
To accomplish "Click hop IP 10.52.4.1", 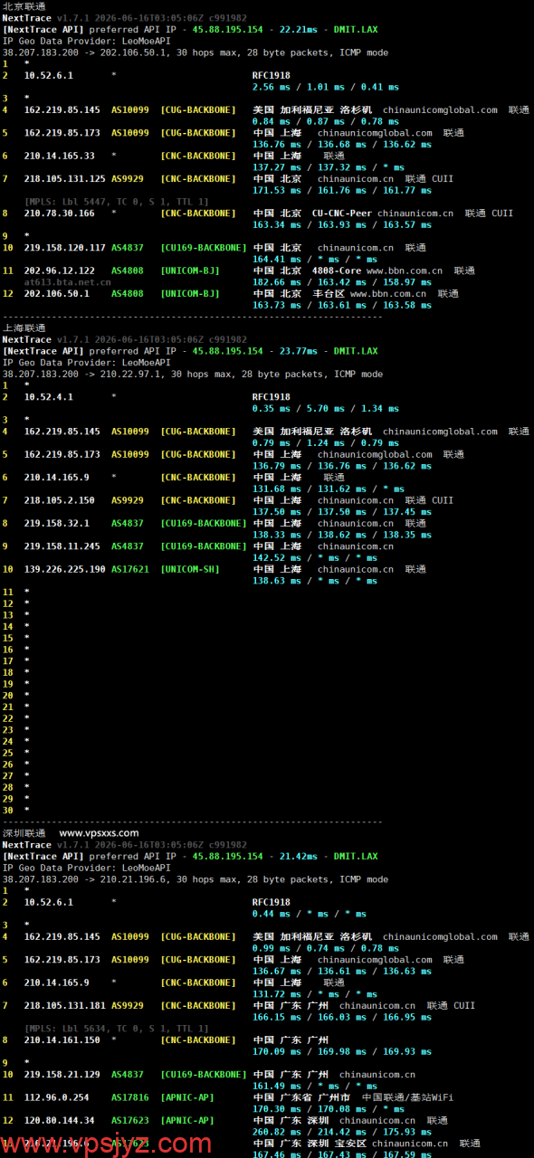I will pos(49,397).
